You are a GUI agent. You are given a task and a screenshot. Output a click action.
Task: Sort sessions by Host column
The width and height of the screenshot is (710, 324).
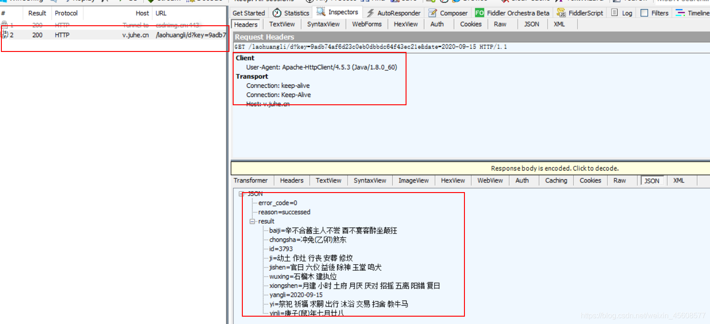coord(117,13)
